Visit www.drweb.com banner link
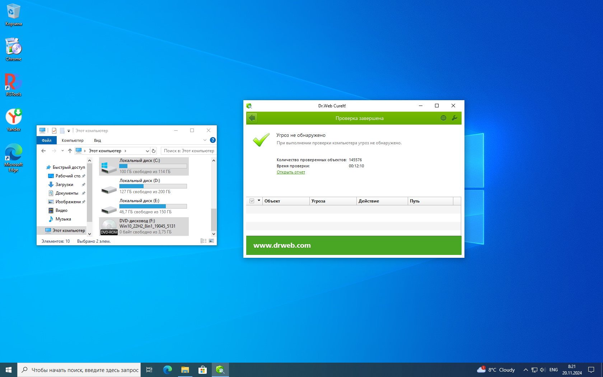This screenshot has height=377, width=603. coord(282,245)
